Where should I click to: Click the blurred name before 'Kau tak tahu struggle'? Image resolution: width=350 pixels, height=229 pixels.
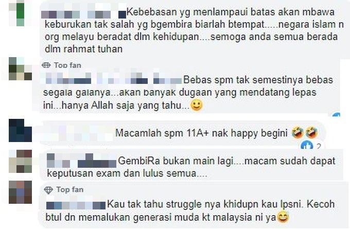(76, 205)
